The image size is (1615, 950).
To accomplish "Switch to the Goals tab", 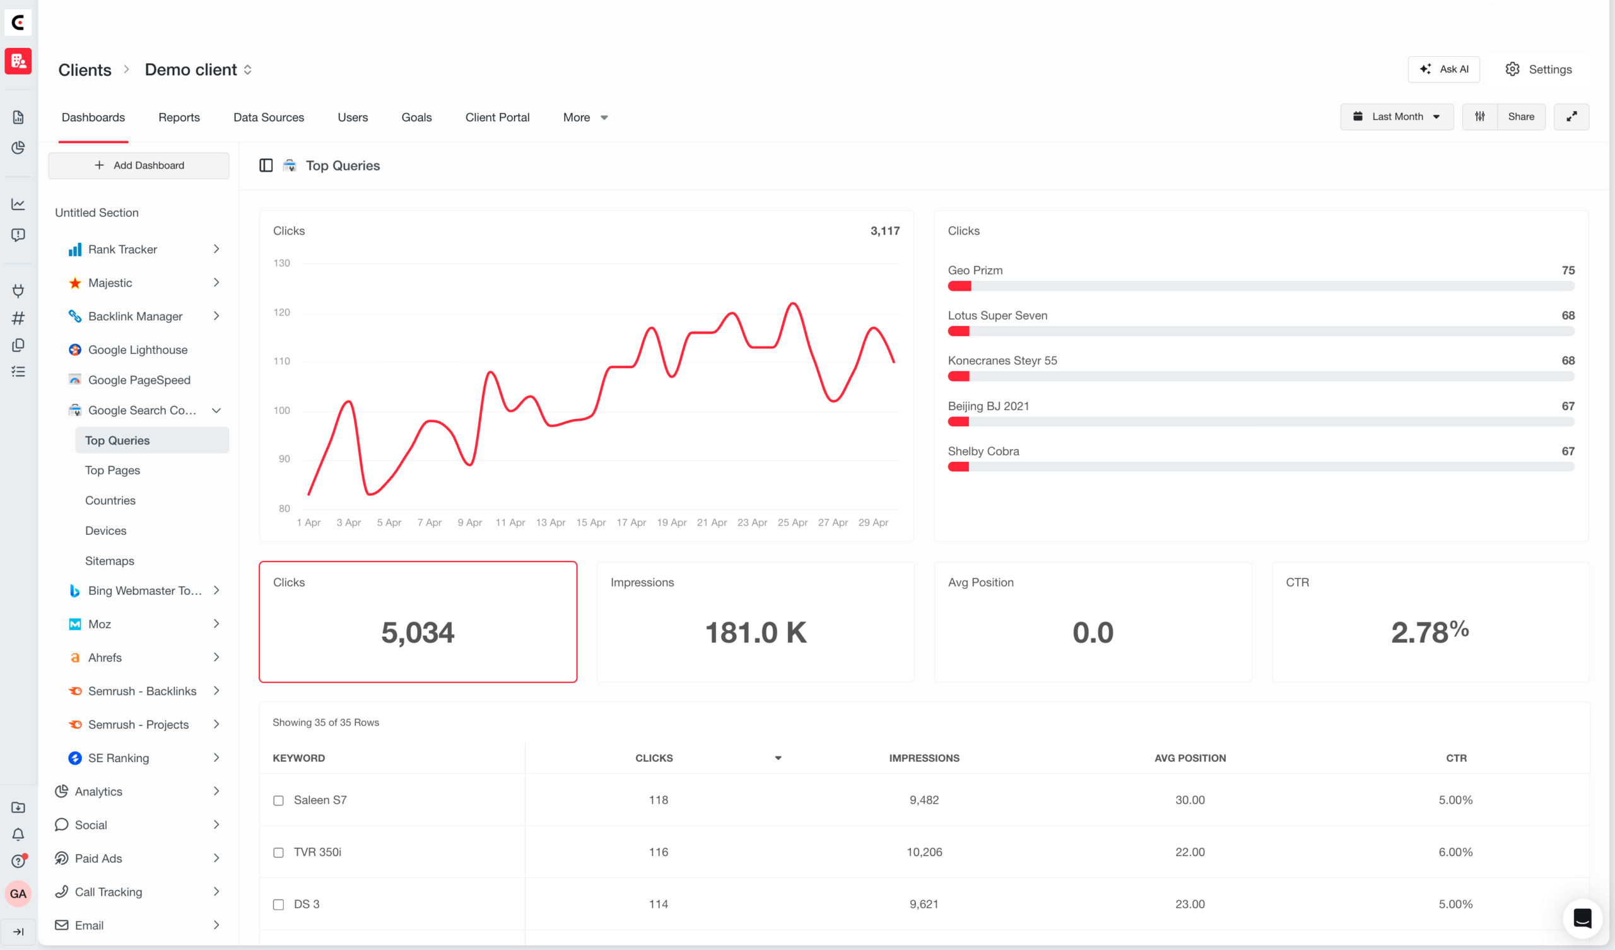I will 416,117.
